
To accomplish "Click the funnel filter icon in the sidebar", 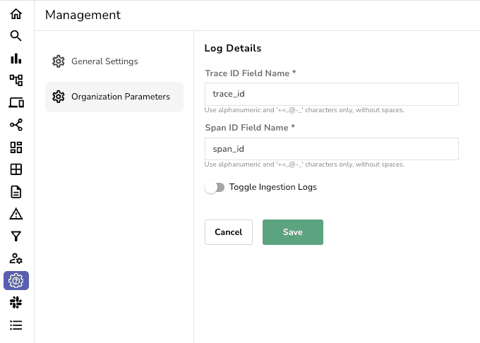I will [16, 236].
